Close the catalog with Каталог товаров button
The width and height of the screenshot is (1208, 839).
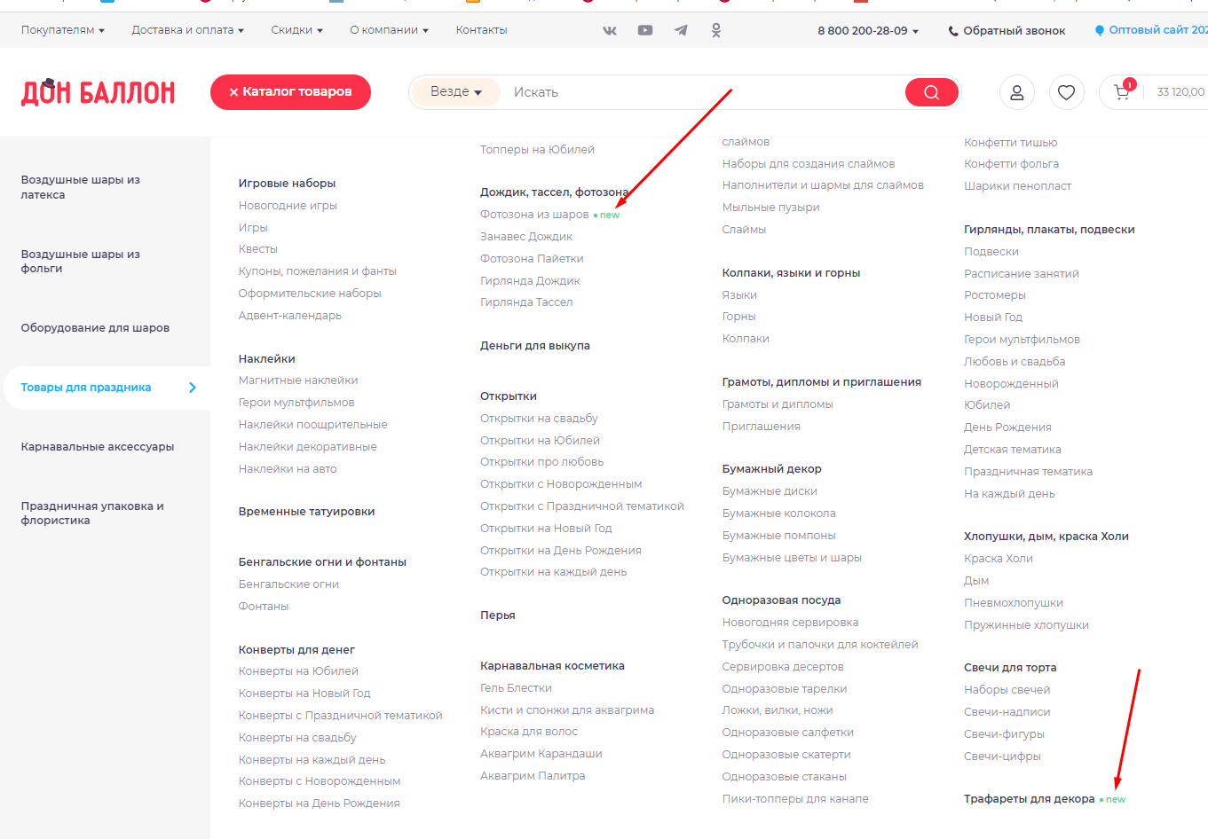click(290, 92)
